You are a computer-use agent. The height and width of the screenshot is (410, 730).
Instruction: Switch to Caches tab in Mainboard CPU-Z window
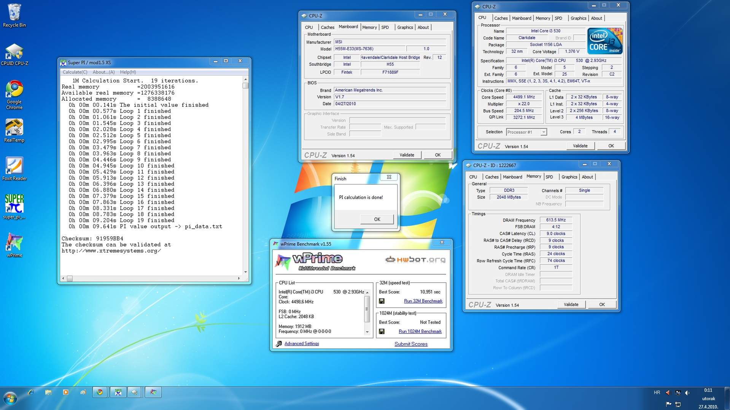[327, 27]
